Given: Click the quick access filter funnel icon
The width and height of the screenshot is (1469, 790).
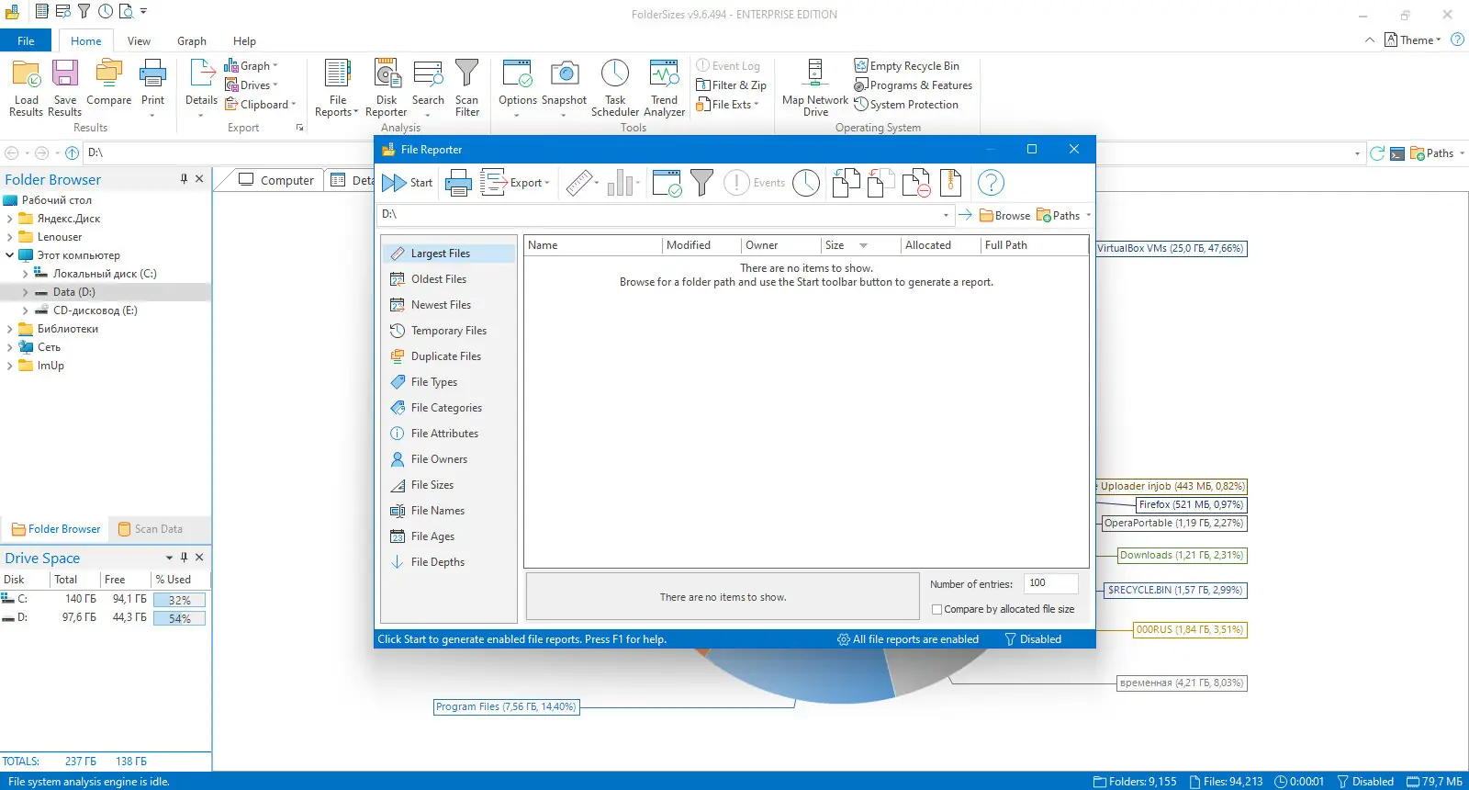Looking at the screenshot, I should tap(84, 12).
